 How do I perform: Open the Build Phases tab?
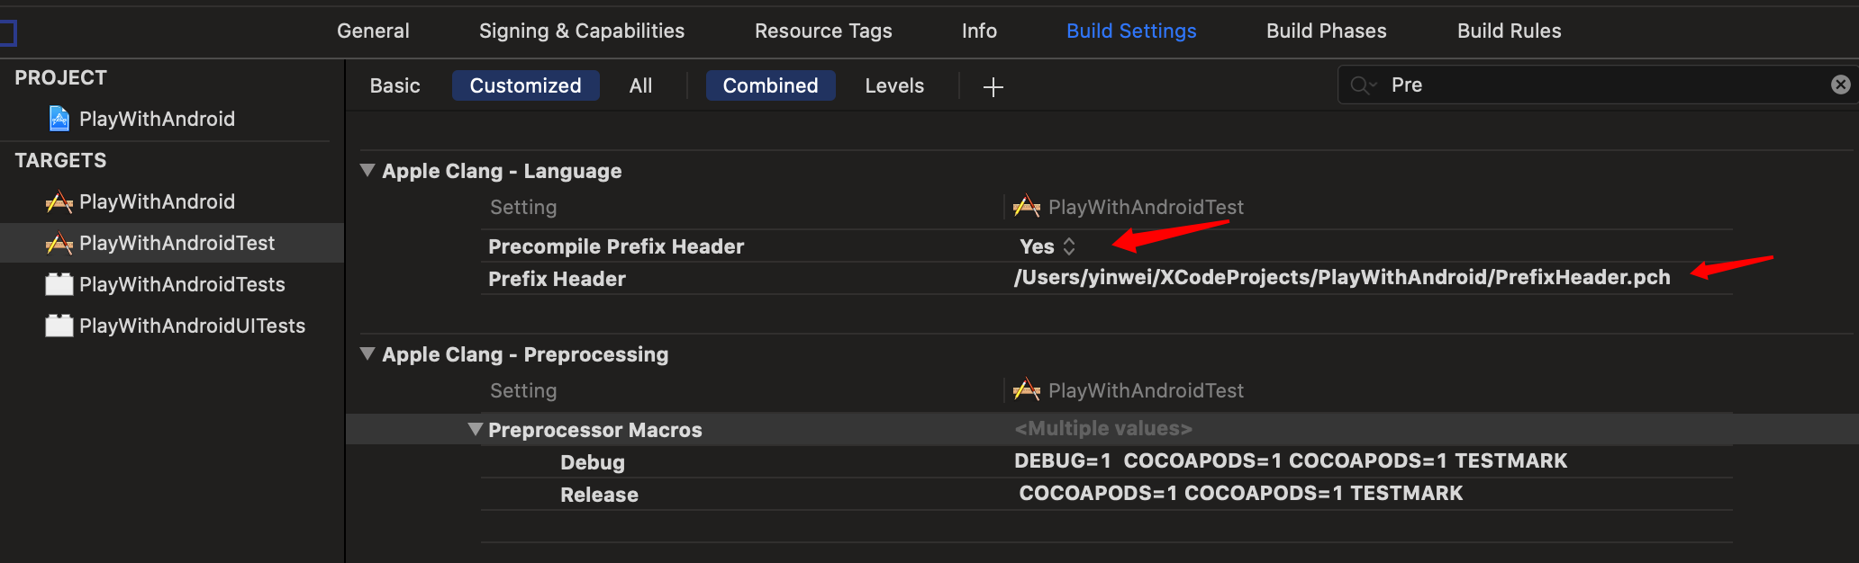pyautogui.click(x=1327, y=31)
